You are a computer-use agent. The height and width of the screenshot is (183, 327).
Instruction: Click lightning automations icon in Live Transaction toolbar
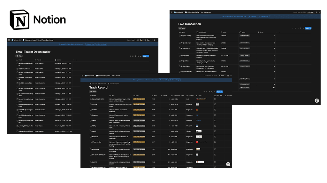(298, 28)
